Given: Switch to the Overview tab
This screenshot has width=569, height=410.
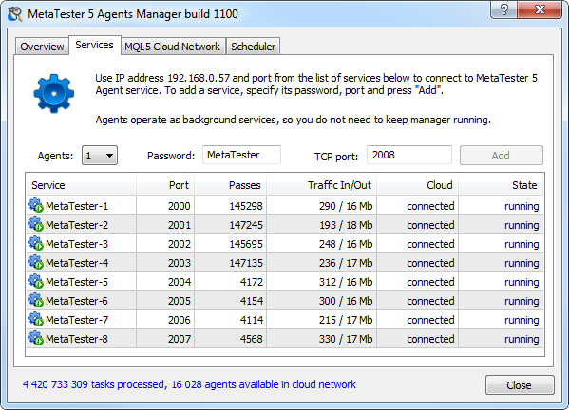Looking at the screenshot, I should pyautogui.click(x=42, y=47).
